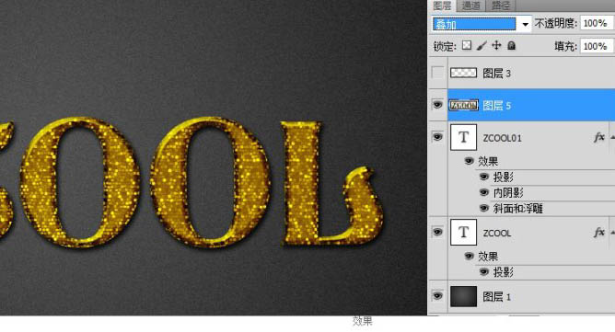Image resolution: width=615 pixels, height=332 pixels.
Task: Click the 不透明度 value field
Action: (597, 24)
